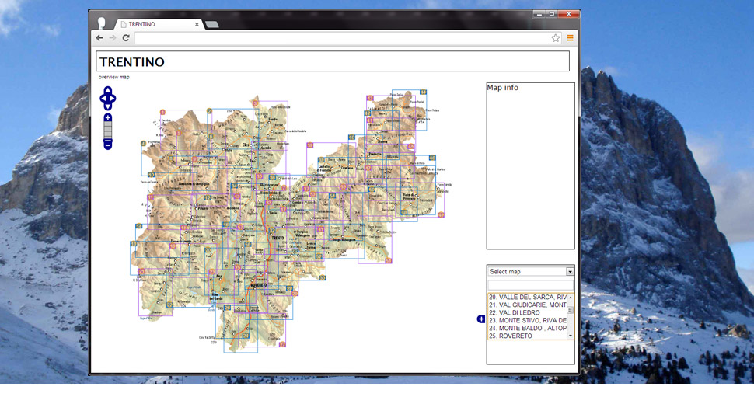Select 23. MONTE STIVO in list

point(528,320)
